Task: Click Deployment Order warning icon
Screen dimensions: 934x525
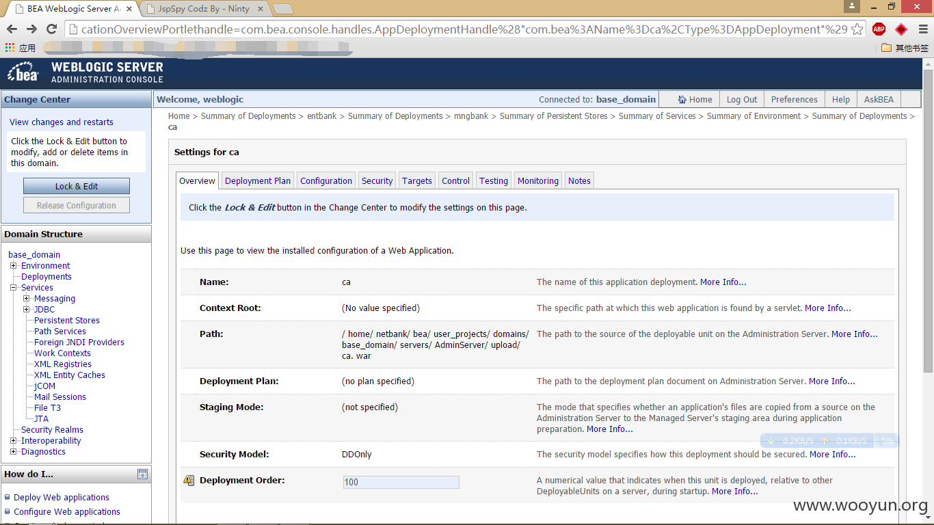Action: (x=189, y=481)
